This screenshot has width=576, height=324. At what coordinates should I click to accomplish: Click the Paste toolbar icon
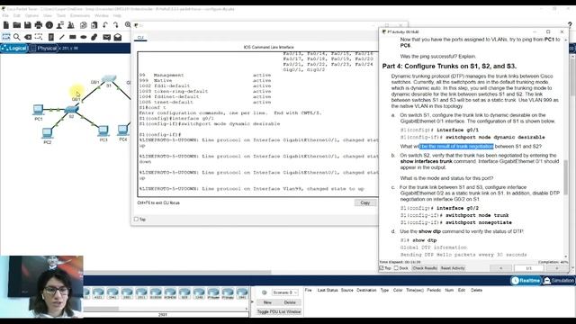tap(94, 25)
